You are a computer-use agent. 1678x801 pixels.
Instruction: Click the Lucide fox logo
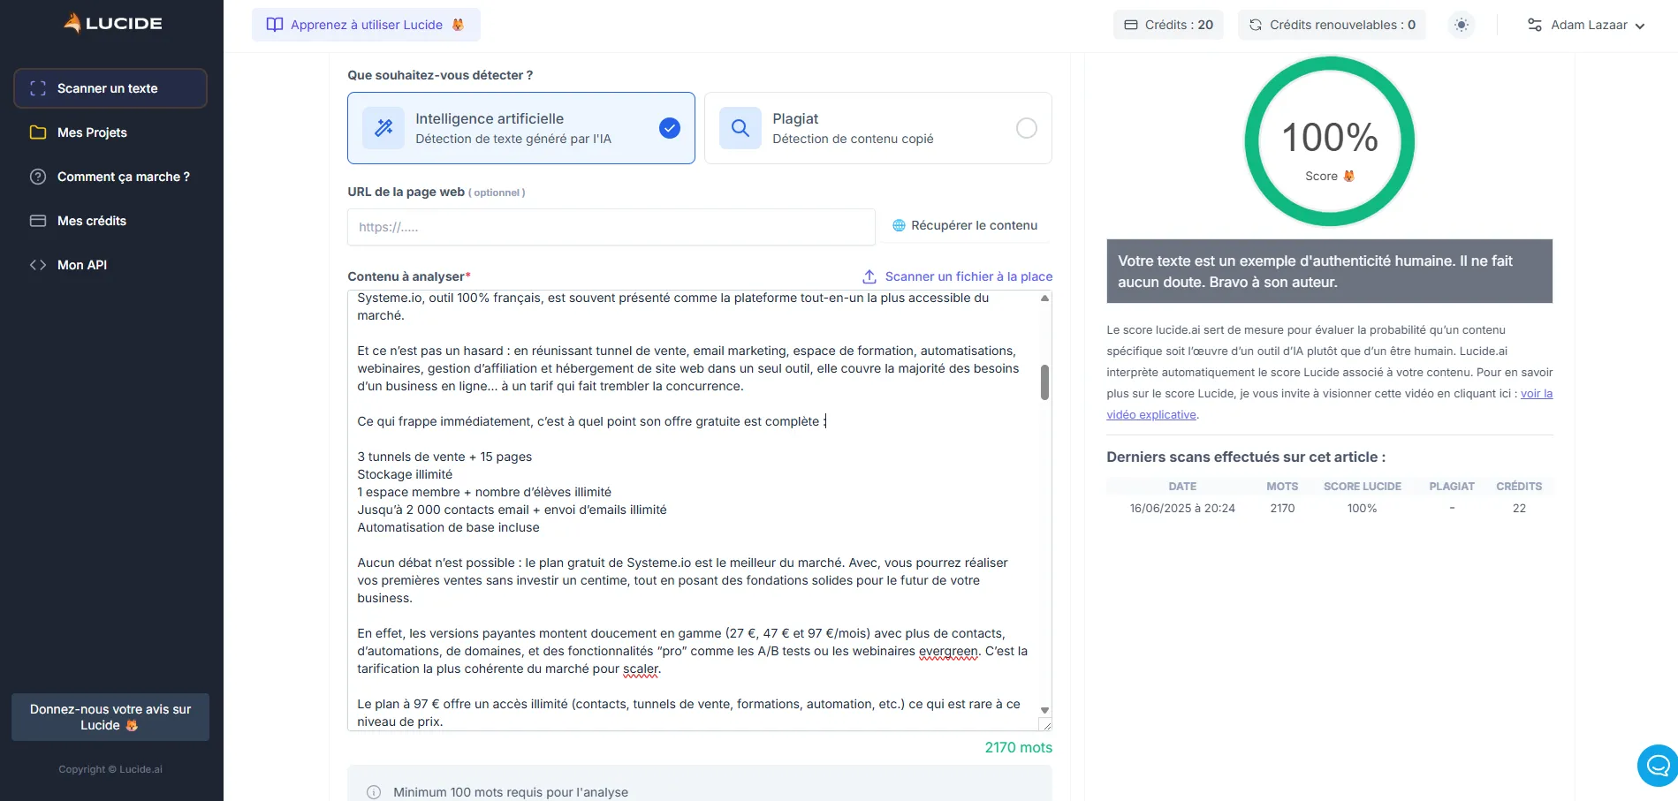74,23
